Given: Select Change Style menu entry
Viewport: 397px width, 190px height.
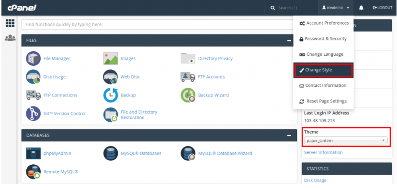Looking at the screenshot, I should [x=323, y=70].
